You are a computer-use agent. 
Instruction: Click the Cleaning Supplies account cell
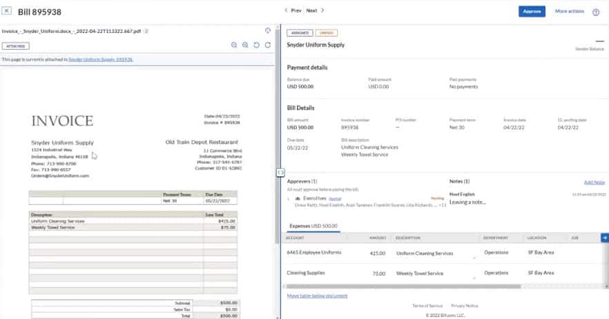pos(306,273)
